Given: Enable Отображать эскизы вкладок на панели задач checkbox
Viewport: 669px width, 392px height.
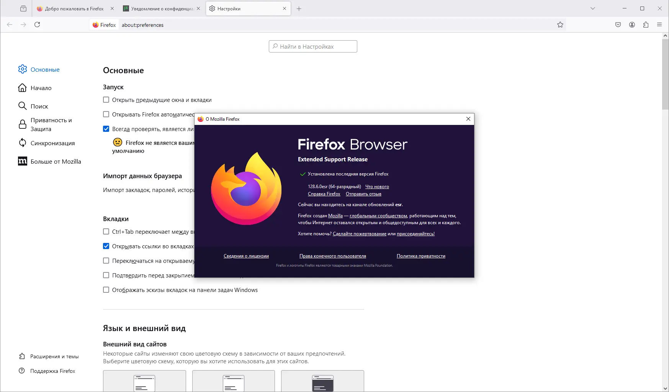Looking at the screenshot, I should (106, 290).
